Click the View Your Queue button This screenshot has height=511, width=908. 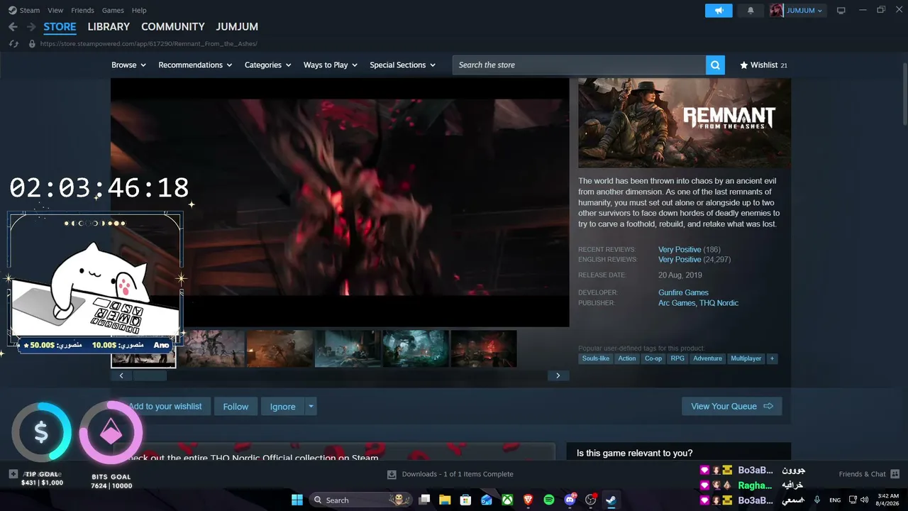click(x=732, y=407)
